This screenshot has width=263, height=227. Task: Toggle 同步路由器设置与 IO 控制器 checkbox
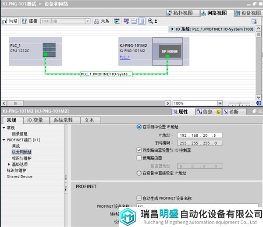pos(139,150)
